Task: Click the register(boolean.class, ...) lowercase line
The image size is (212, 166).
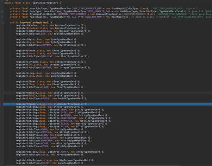Action: coord(51,28)
